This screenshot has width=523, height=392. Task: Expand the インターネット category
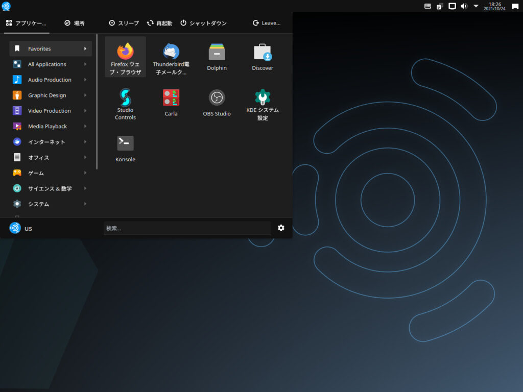(49, 142)
